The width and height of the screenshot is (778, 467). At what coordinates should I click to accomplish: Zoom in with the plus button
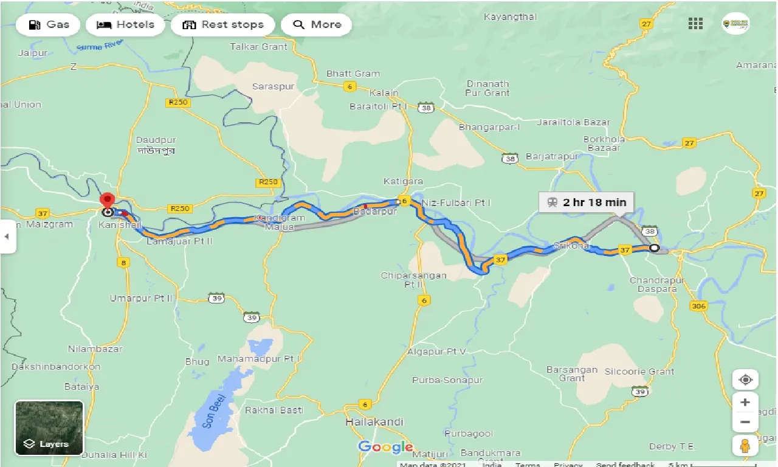pos(745,403)
